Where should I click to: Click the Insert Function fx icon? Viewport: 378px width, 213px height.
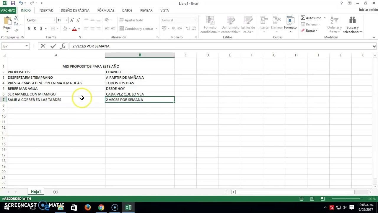point(63,46)
